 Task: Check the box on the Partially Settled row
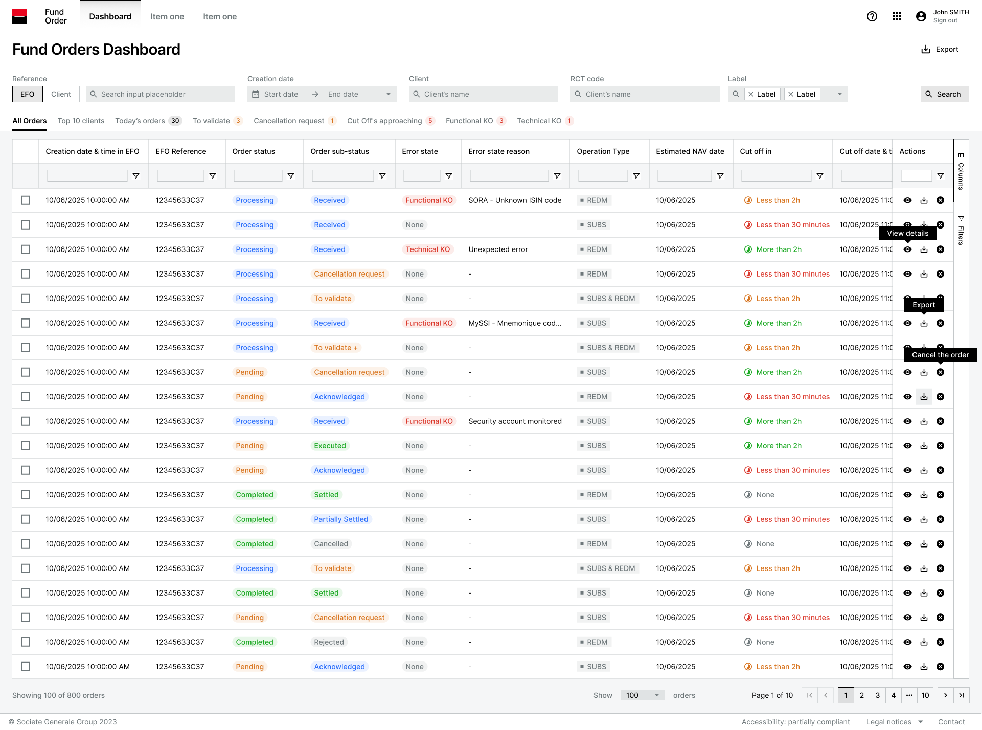26,519
